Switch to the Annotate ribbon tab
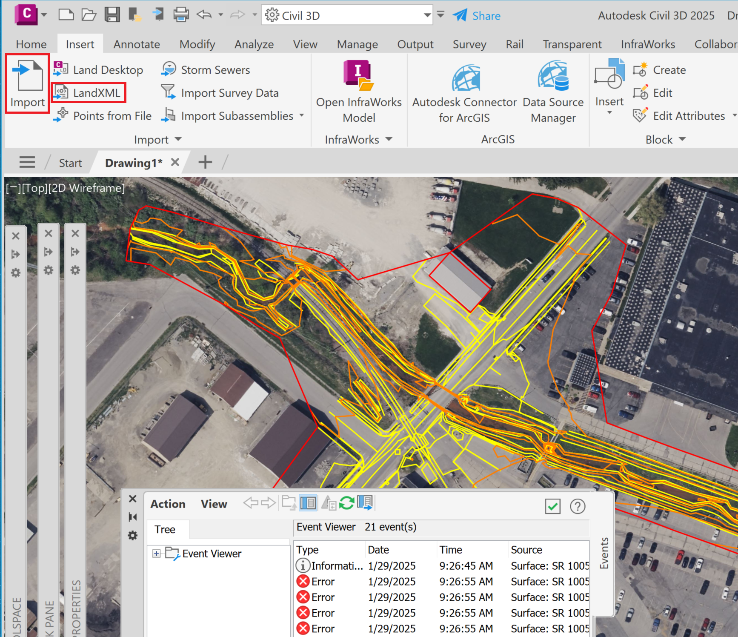Image resolution: width=738 pixels, height=637 pixels. (136, 44)
